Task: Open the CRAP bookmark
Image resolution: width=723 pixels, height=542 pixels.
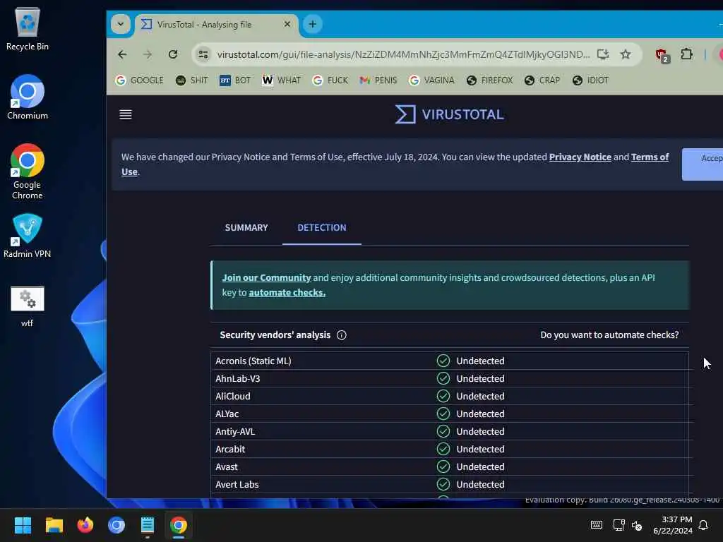Action: click(542, 80)
